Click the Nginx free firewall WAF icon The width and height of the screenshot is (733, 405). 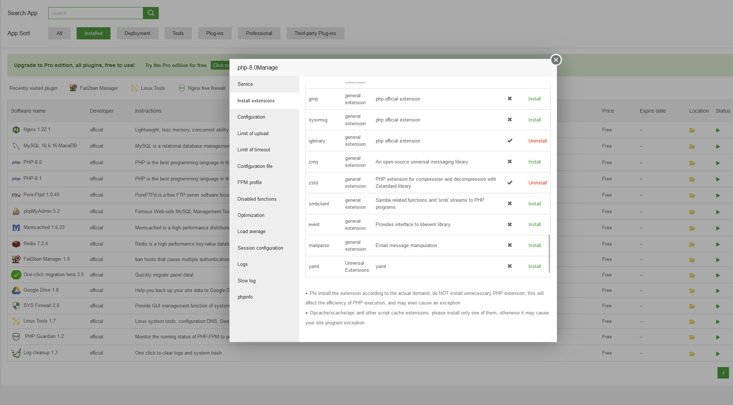pyautogui.click(x=182, y=88)
